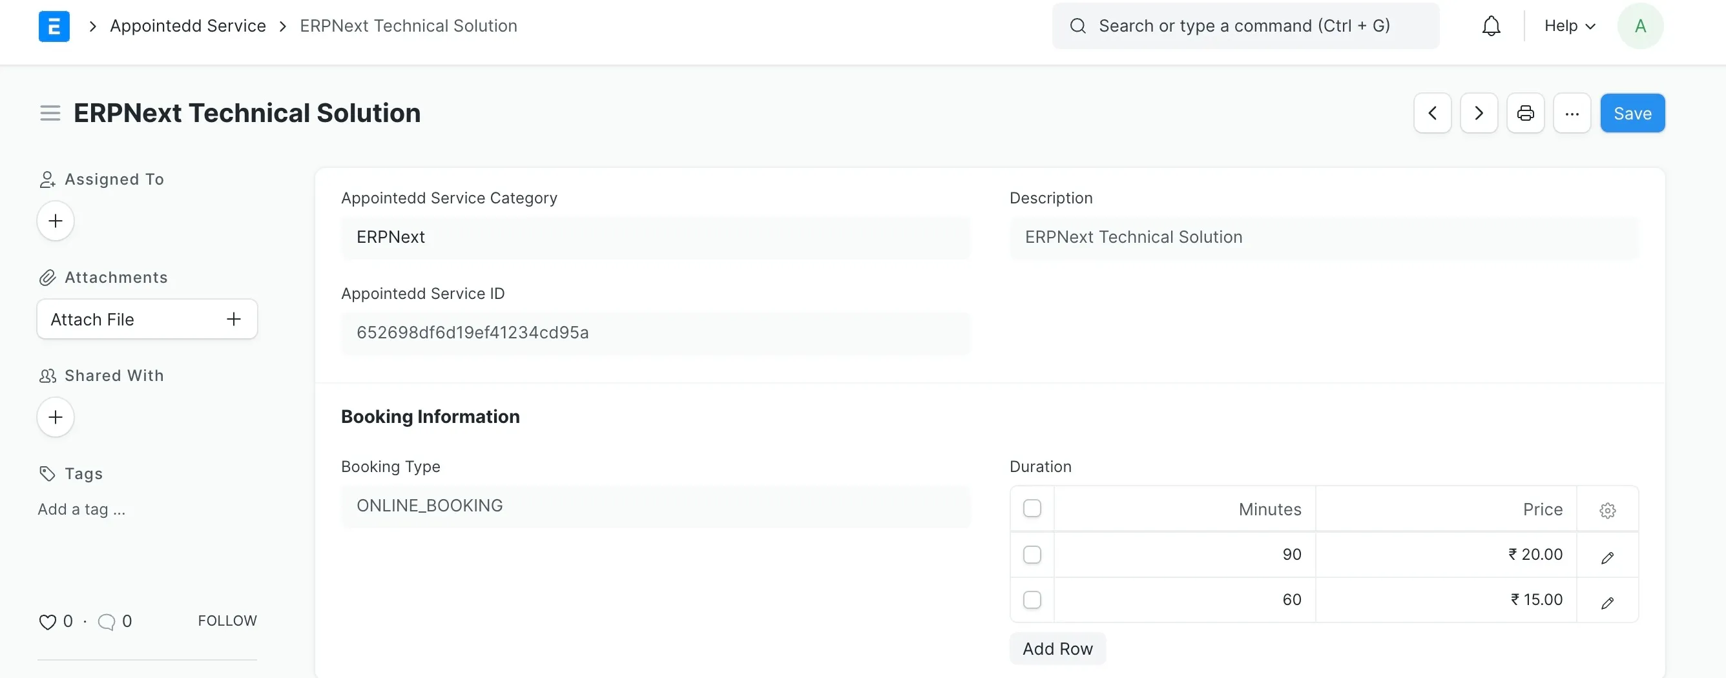Viewport: 1726px width, 678px height.
Task: Click Add Row button
Action: pos(1057,648)
